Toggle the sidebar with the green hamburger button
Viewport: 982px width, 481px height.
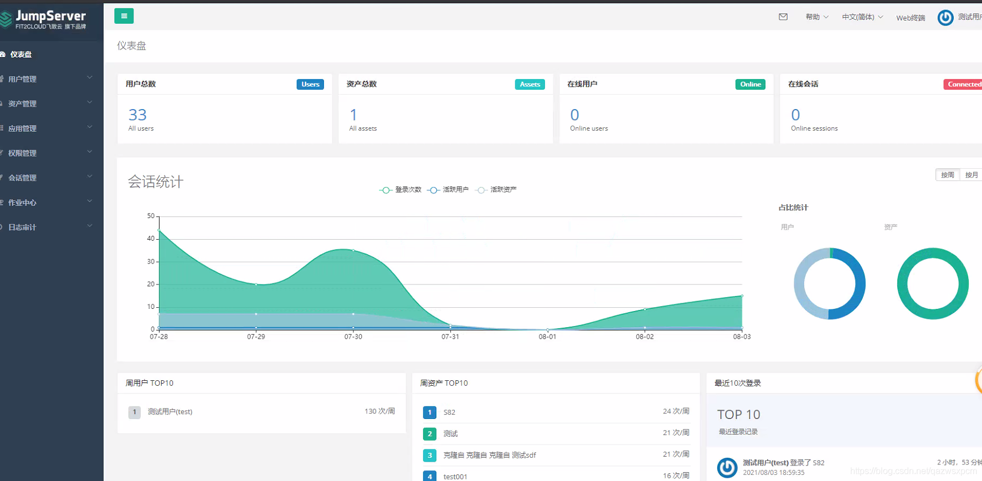[x=124, y=16]
